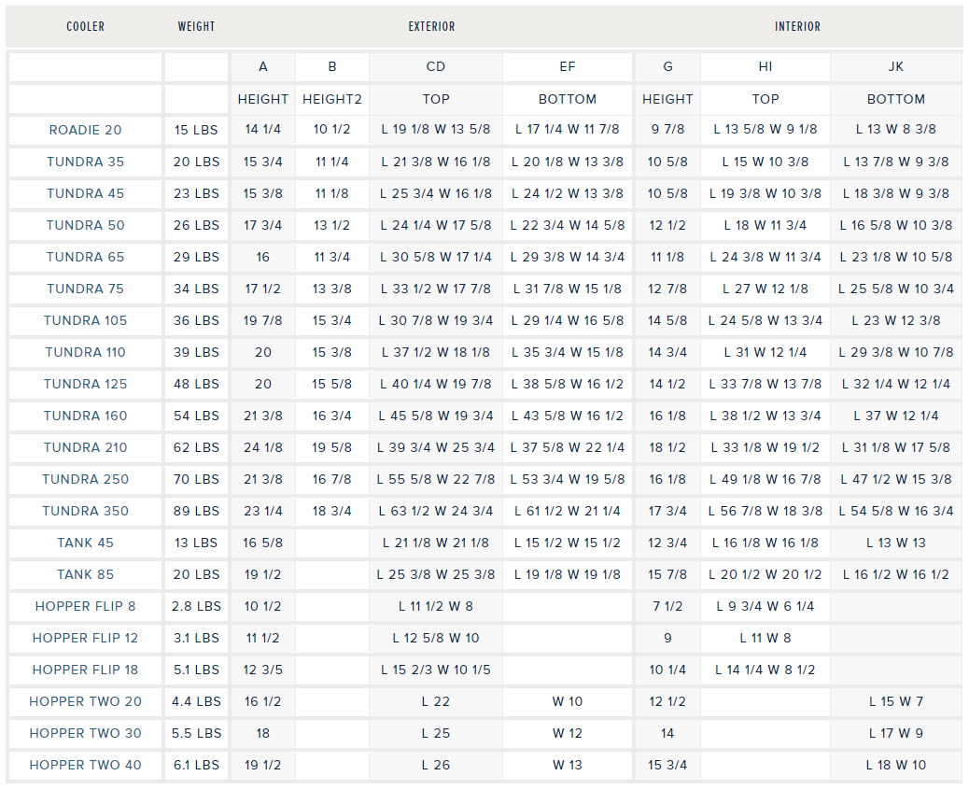This screenshot has height=790, width=969.
Task: Select Hopper Flip 18 height '12 3/5'
Action: (263, 670)
